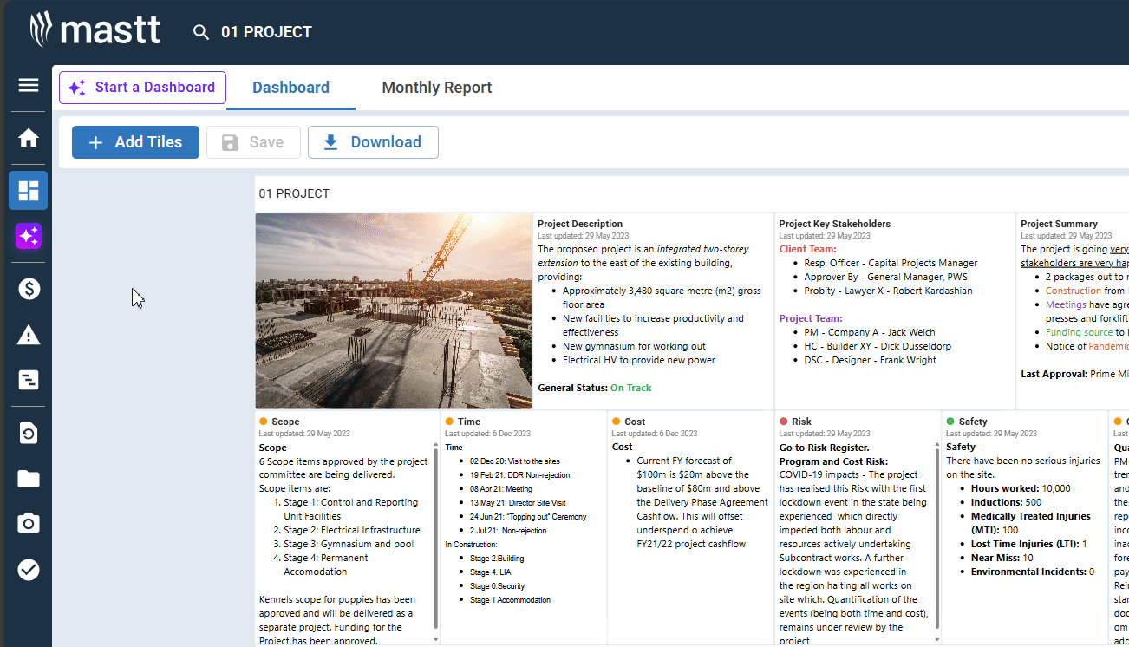The image size is (1129, 647).
Task: Click the Download button
Action: (373, 142)
